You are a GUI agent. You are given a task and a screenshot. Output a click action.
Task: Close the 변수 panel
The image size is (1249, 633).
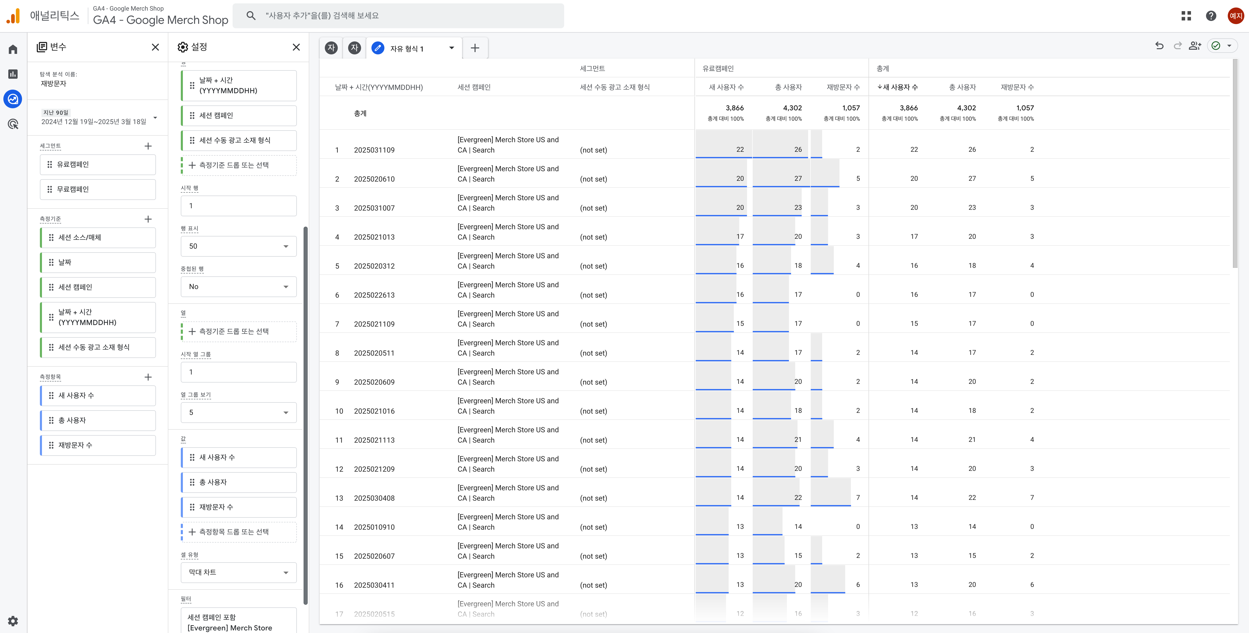coord(155,47)
